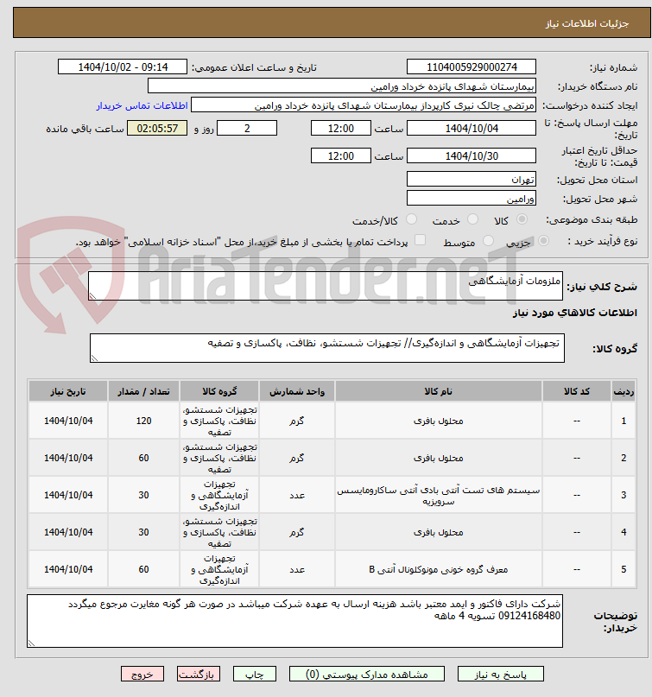This screenshot has width=652, height=697.
Task: Open مشاهده مدارک پیوستی (0) button
Action: click(x=367, y=674)
